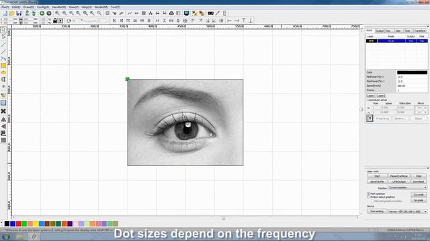Click the Import icon in the toolbar
The image size is (430, 241).
(x=27, y=13)
